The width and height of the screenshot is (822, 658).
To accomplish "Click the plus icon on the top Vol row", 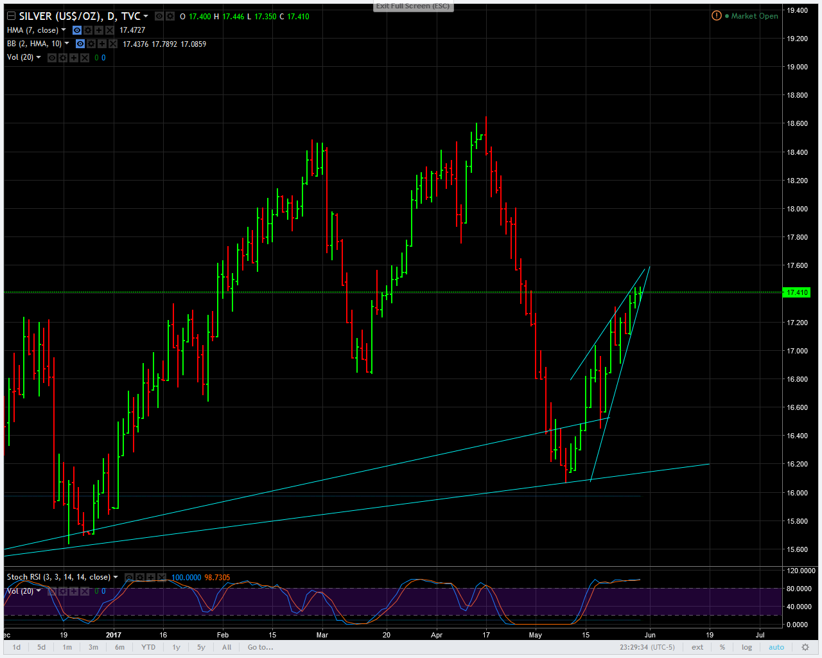I will click(74, 58).
